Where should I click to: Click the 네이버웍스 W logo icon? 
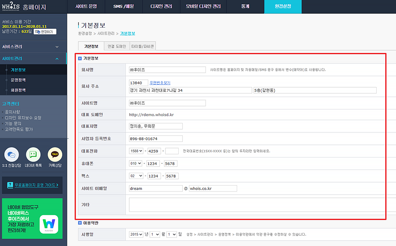tap(49, 224)
